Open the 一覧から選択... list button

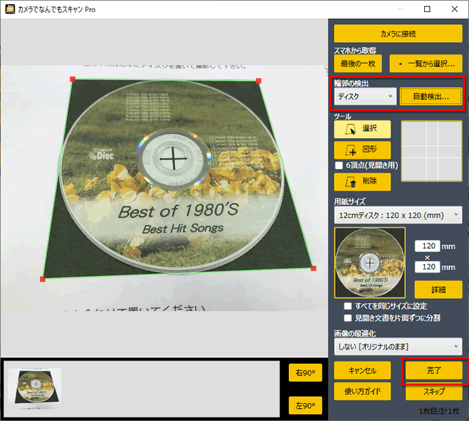point(425,64)
